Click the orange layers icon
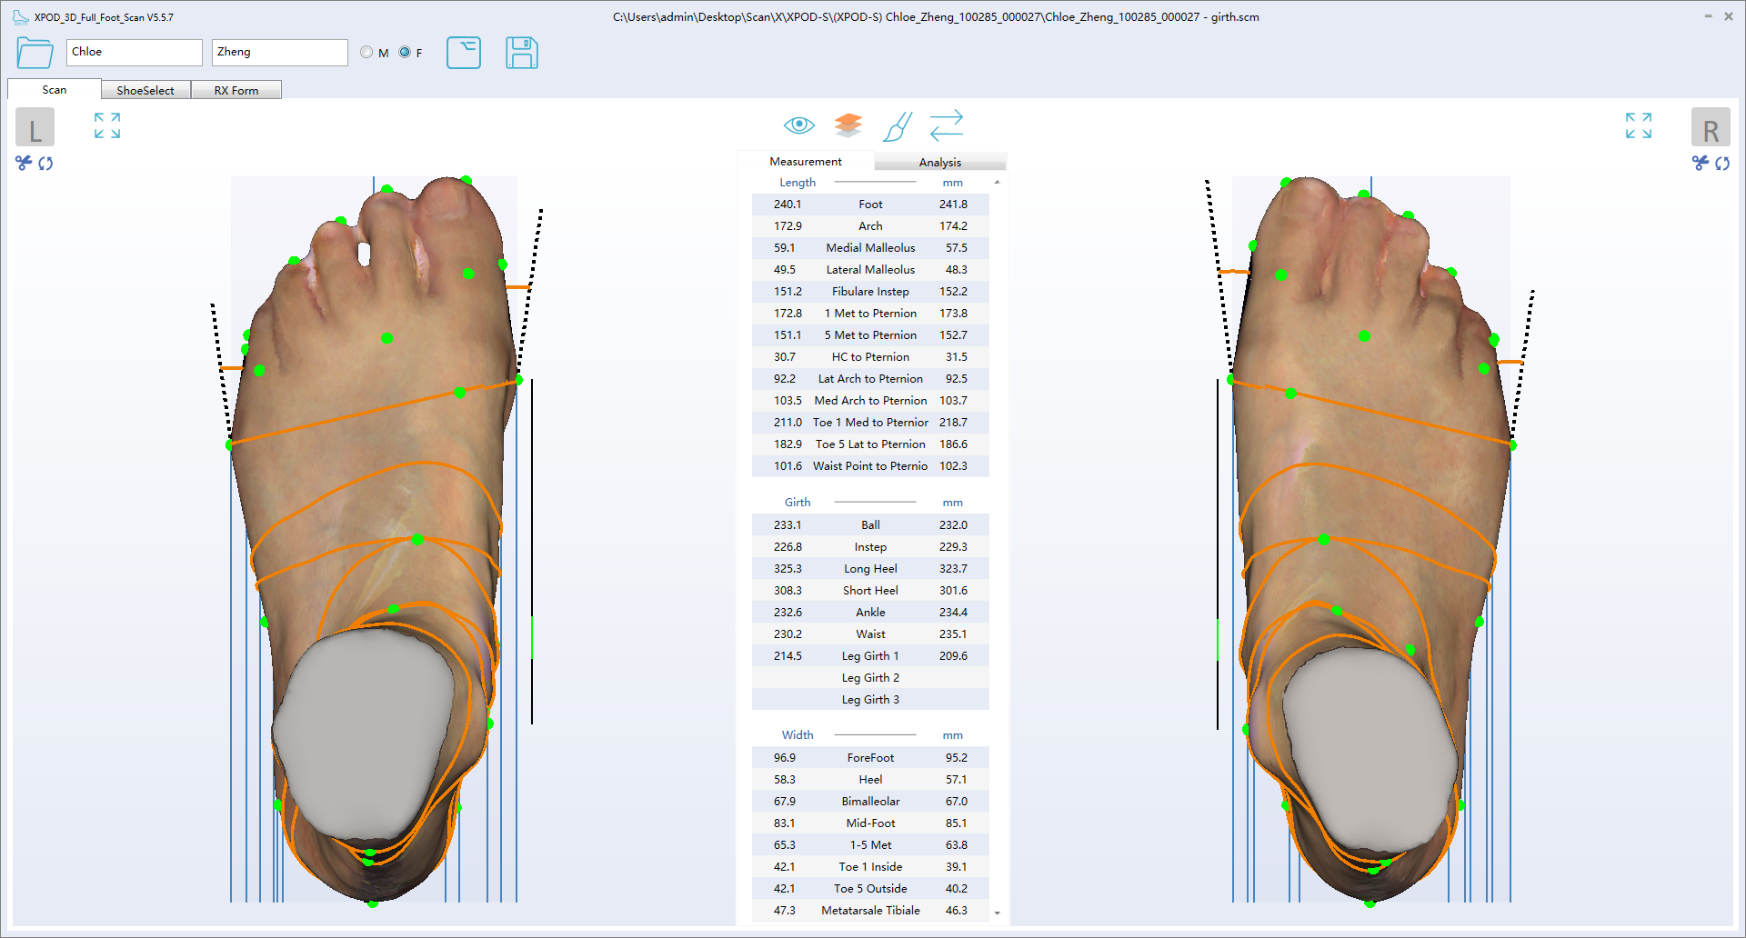The image size is (1746, 938). click(848, 125)
